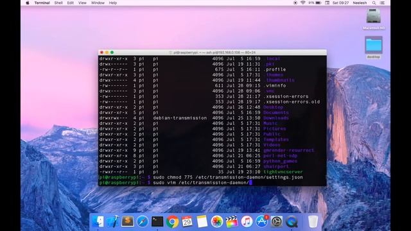Close the Terminal window
This screenshot has width=411, height=231.
[x=101, y=53]
